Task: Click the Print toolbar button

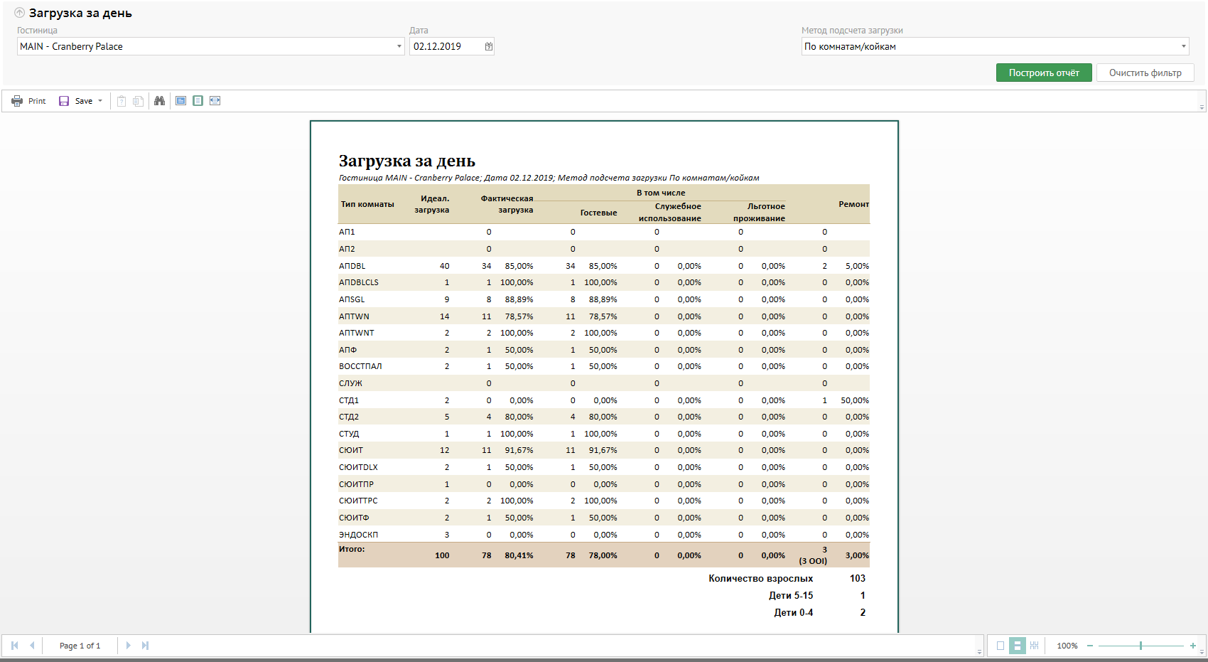Action: point(28,101)
